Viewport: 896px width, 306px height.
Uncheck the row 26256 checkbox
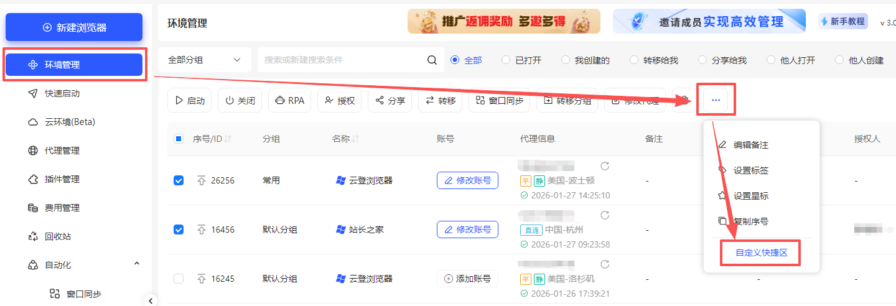pyautogui.click(x=179, y=180)
